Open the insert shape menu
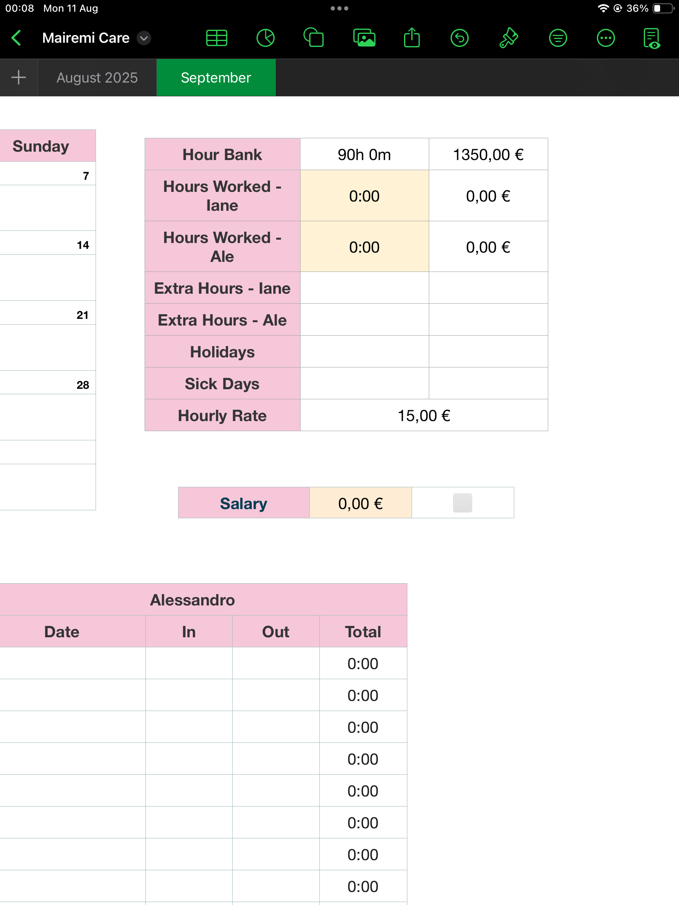This screenshot has width=679, height=905. coord(314,38)
